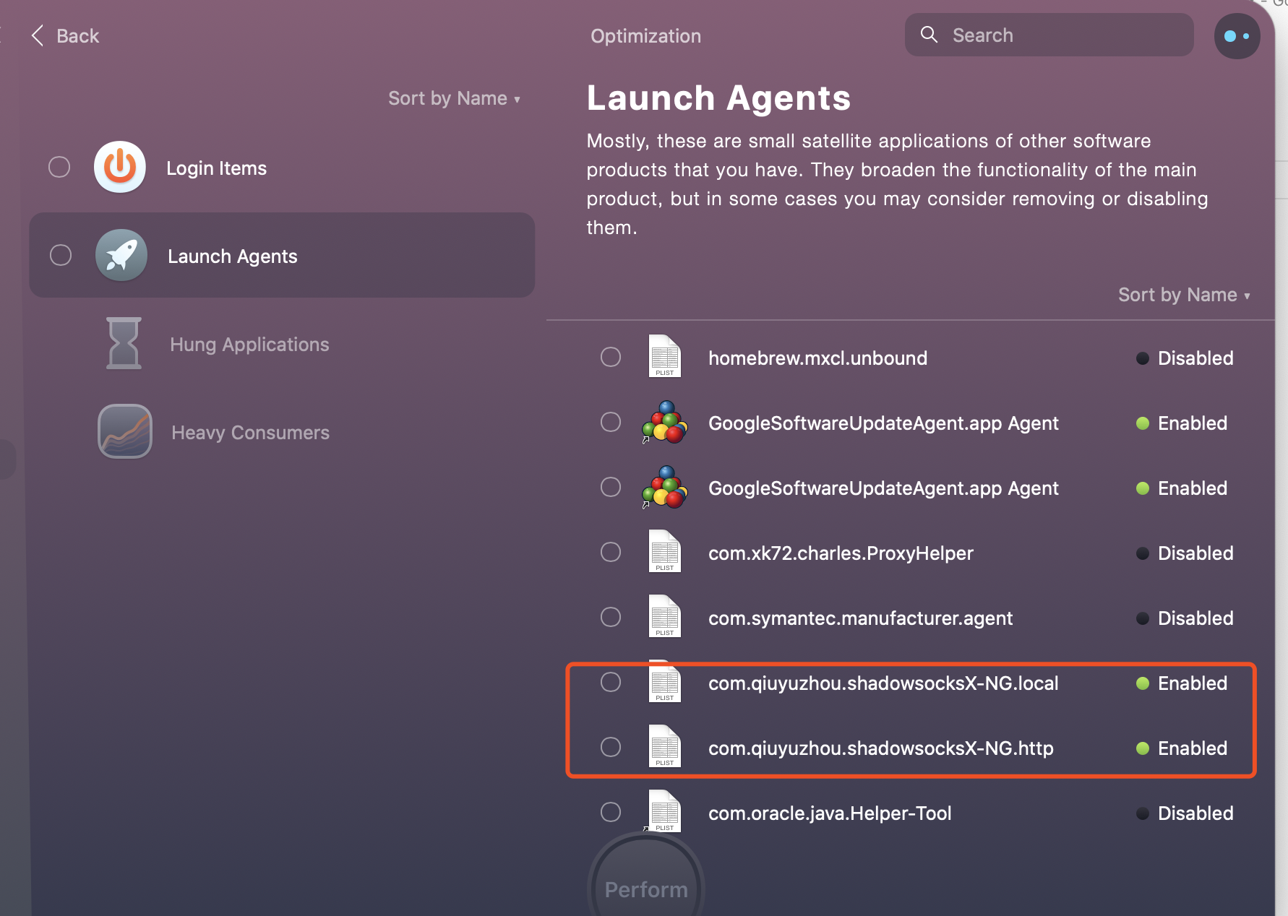Click the Login Items power icon
The height and width of the screenshot is (916, 1288).
pos(120,168)
